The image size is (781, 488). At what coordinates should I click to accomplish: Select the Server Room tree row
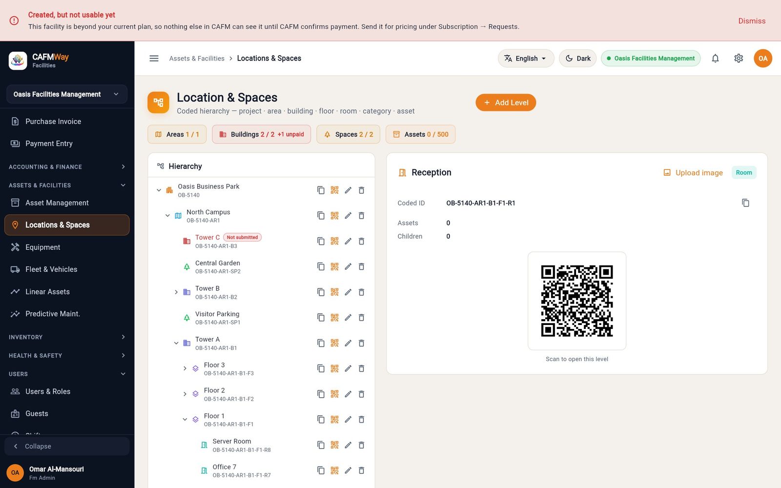[262, 445]
